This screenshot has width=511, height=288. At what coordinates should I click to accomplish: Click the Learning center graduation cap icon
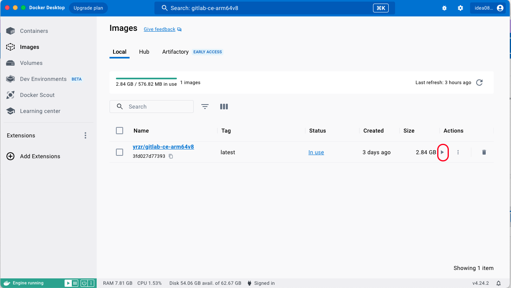pos(10,111)
